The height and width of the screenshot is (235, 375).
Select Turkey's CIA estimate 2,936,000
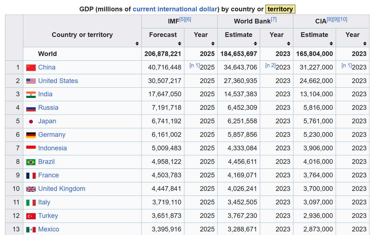coord(318,216)
